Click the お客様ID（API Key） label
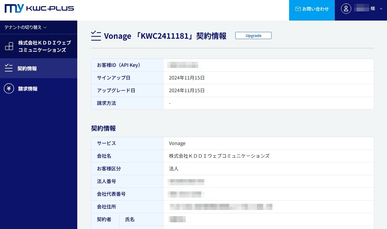 pos(119,65)
